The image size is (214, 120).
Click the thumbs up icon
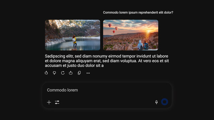(46, 73)
